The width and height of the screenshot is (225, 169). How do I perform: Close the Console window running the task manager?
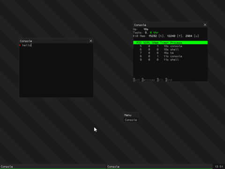(205, 25)
